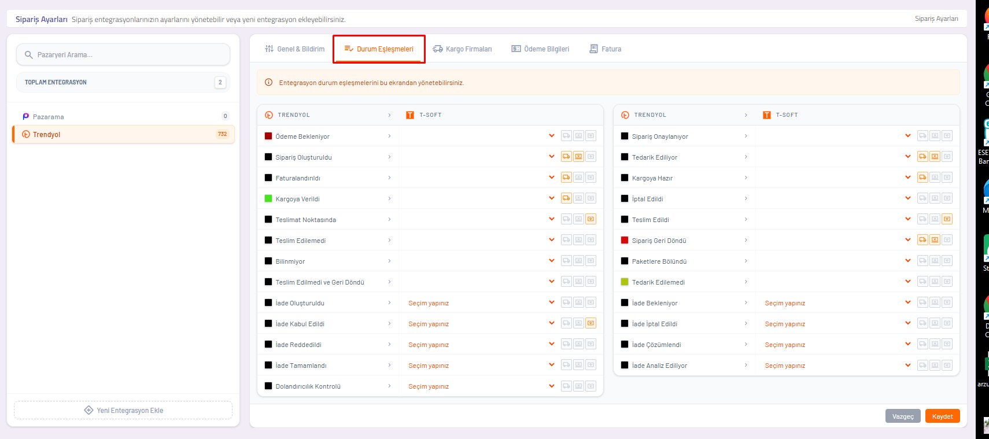Toggle the laptop-X icon for İade Bekleniyor

click(935, 302)
